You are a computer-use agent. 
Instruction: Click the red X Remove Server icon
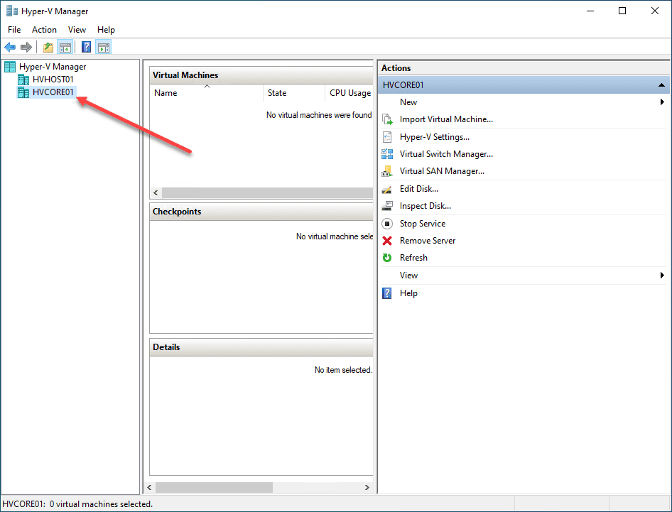[387, 241]
